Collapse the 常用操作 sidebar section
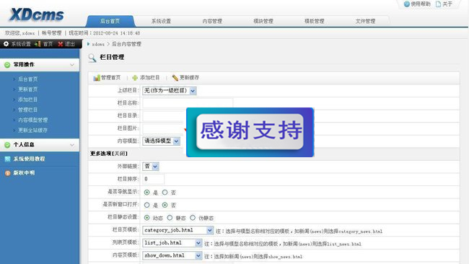The height and width of the screenshot is (264, 469). click(x=72, y=65)
